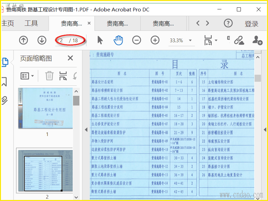Show previous tabs with left chevron
Viewport: 268px width, 201px height.
[x=198, y=23]
